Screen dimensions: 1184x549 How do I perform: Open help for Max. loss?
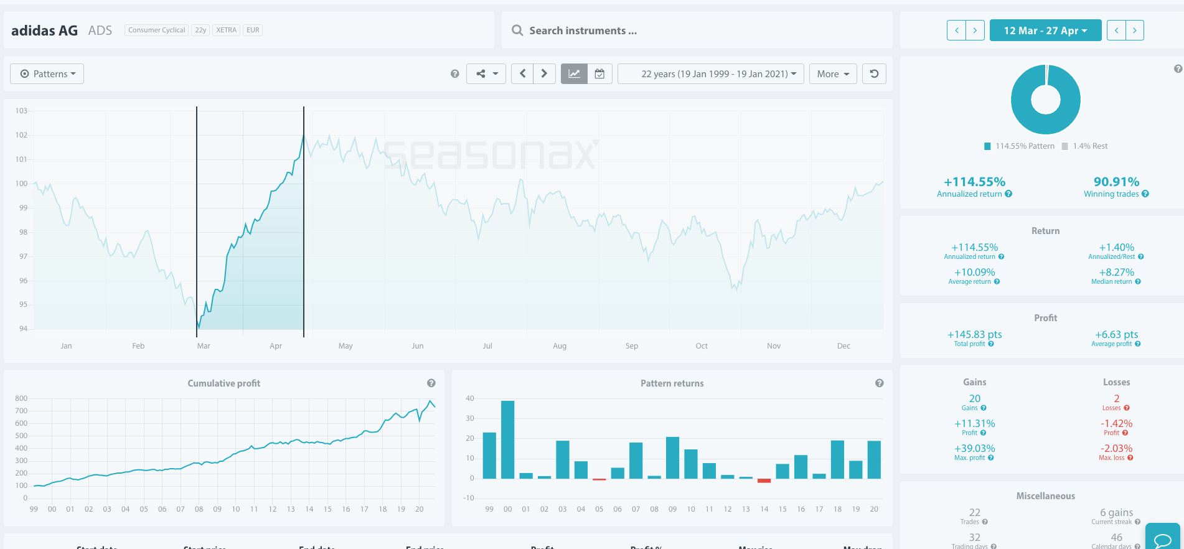tap(1130, 457)
